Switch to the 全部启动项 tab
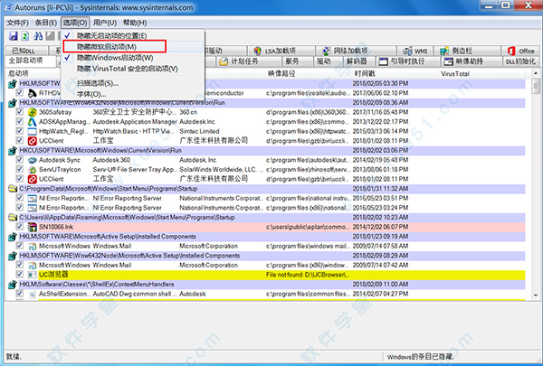This screenshot has width=543, height=366. [x=31, y=61]
